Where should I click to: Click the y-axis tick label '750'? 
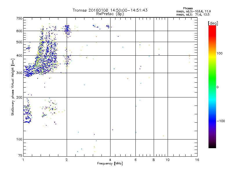point(19,18)
